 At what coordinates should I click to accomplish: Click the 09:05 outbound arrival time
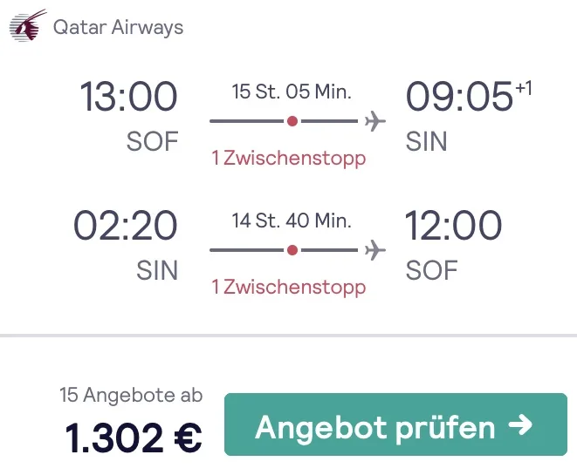pos(459,98)
